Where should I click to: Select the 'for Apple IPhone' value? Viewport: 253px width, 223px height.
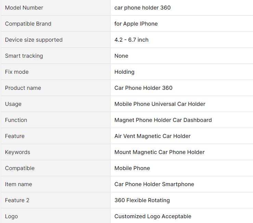(136, 24)
